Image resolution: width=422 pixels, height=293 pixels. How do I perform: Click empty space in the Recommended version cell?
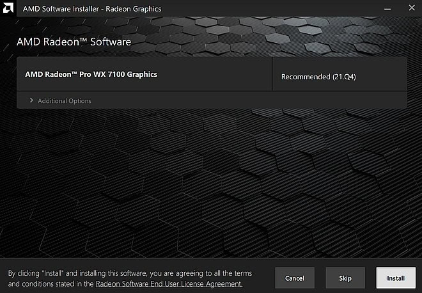click(384, 77)
